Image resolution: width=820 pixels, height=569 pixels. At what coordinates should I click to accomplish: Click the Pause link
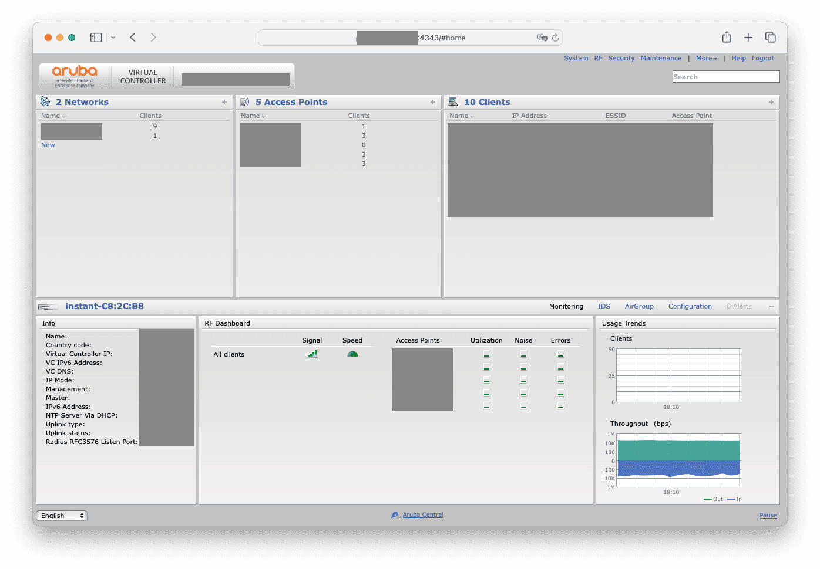point(768,516)
